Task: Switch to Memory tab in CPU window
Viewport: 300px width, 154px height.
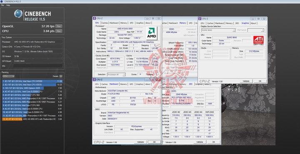Action: point(124,23)
